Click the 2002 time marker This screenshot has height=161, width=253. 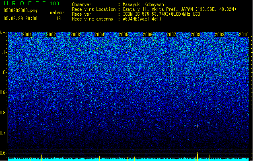tap(51, 35)
